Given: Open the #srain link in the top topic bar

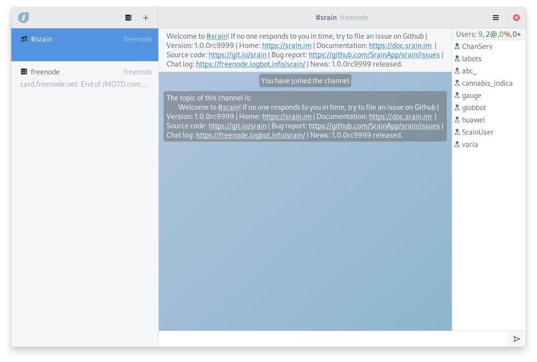Looking at the screenshot, I should (217, 36).
